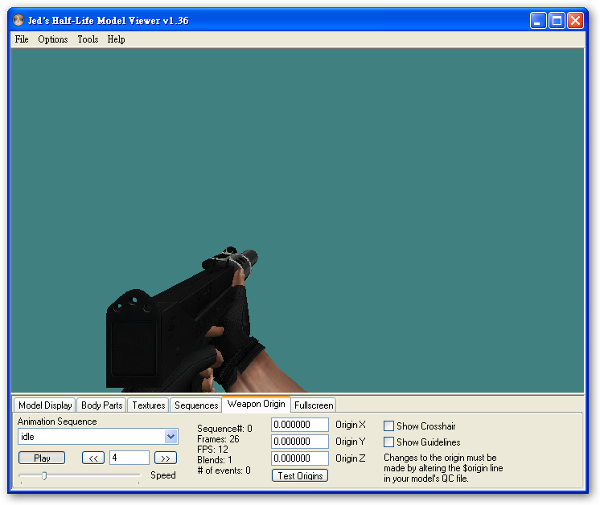
Task: Click the Half-Life icon in title bar
Action: (18, 20)
